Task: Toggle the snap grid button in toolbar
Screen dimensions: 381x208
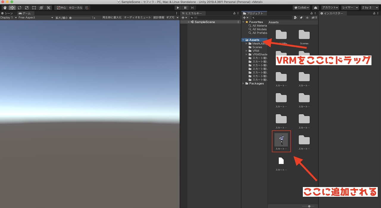Action: click(86, 7)
